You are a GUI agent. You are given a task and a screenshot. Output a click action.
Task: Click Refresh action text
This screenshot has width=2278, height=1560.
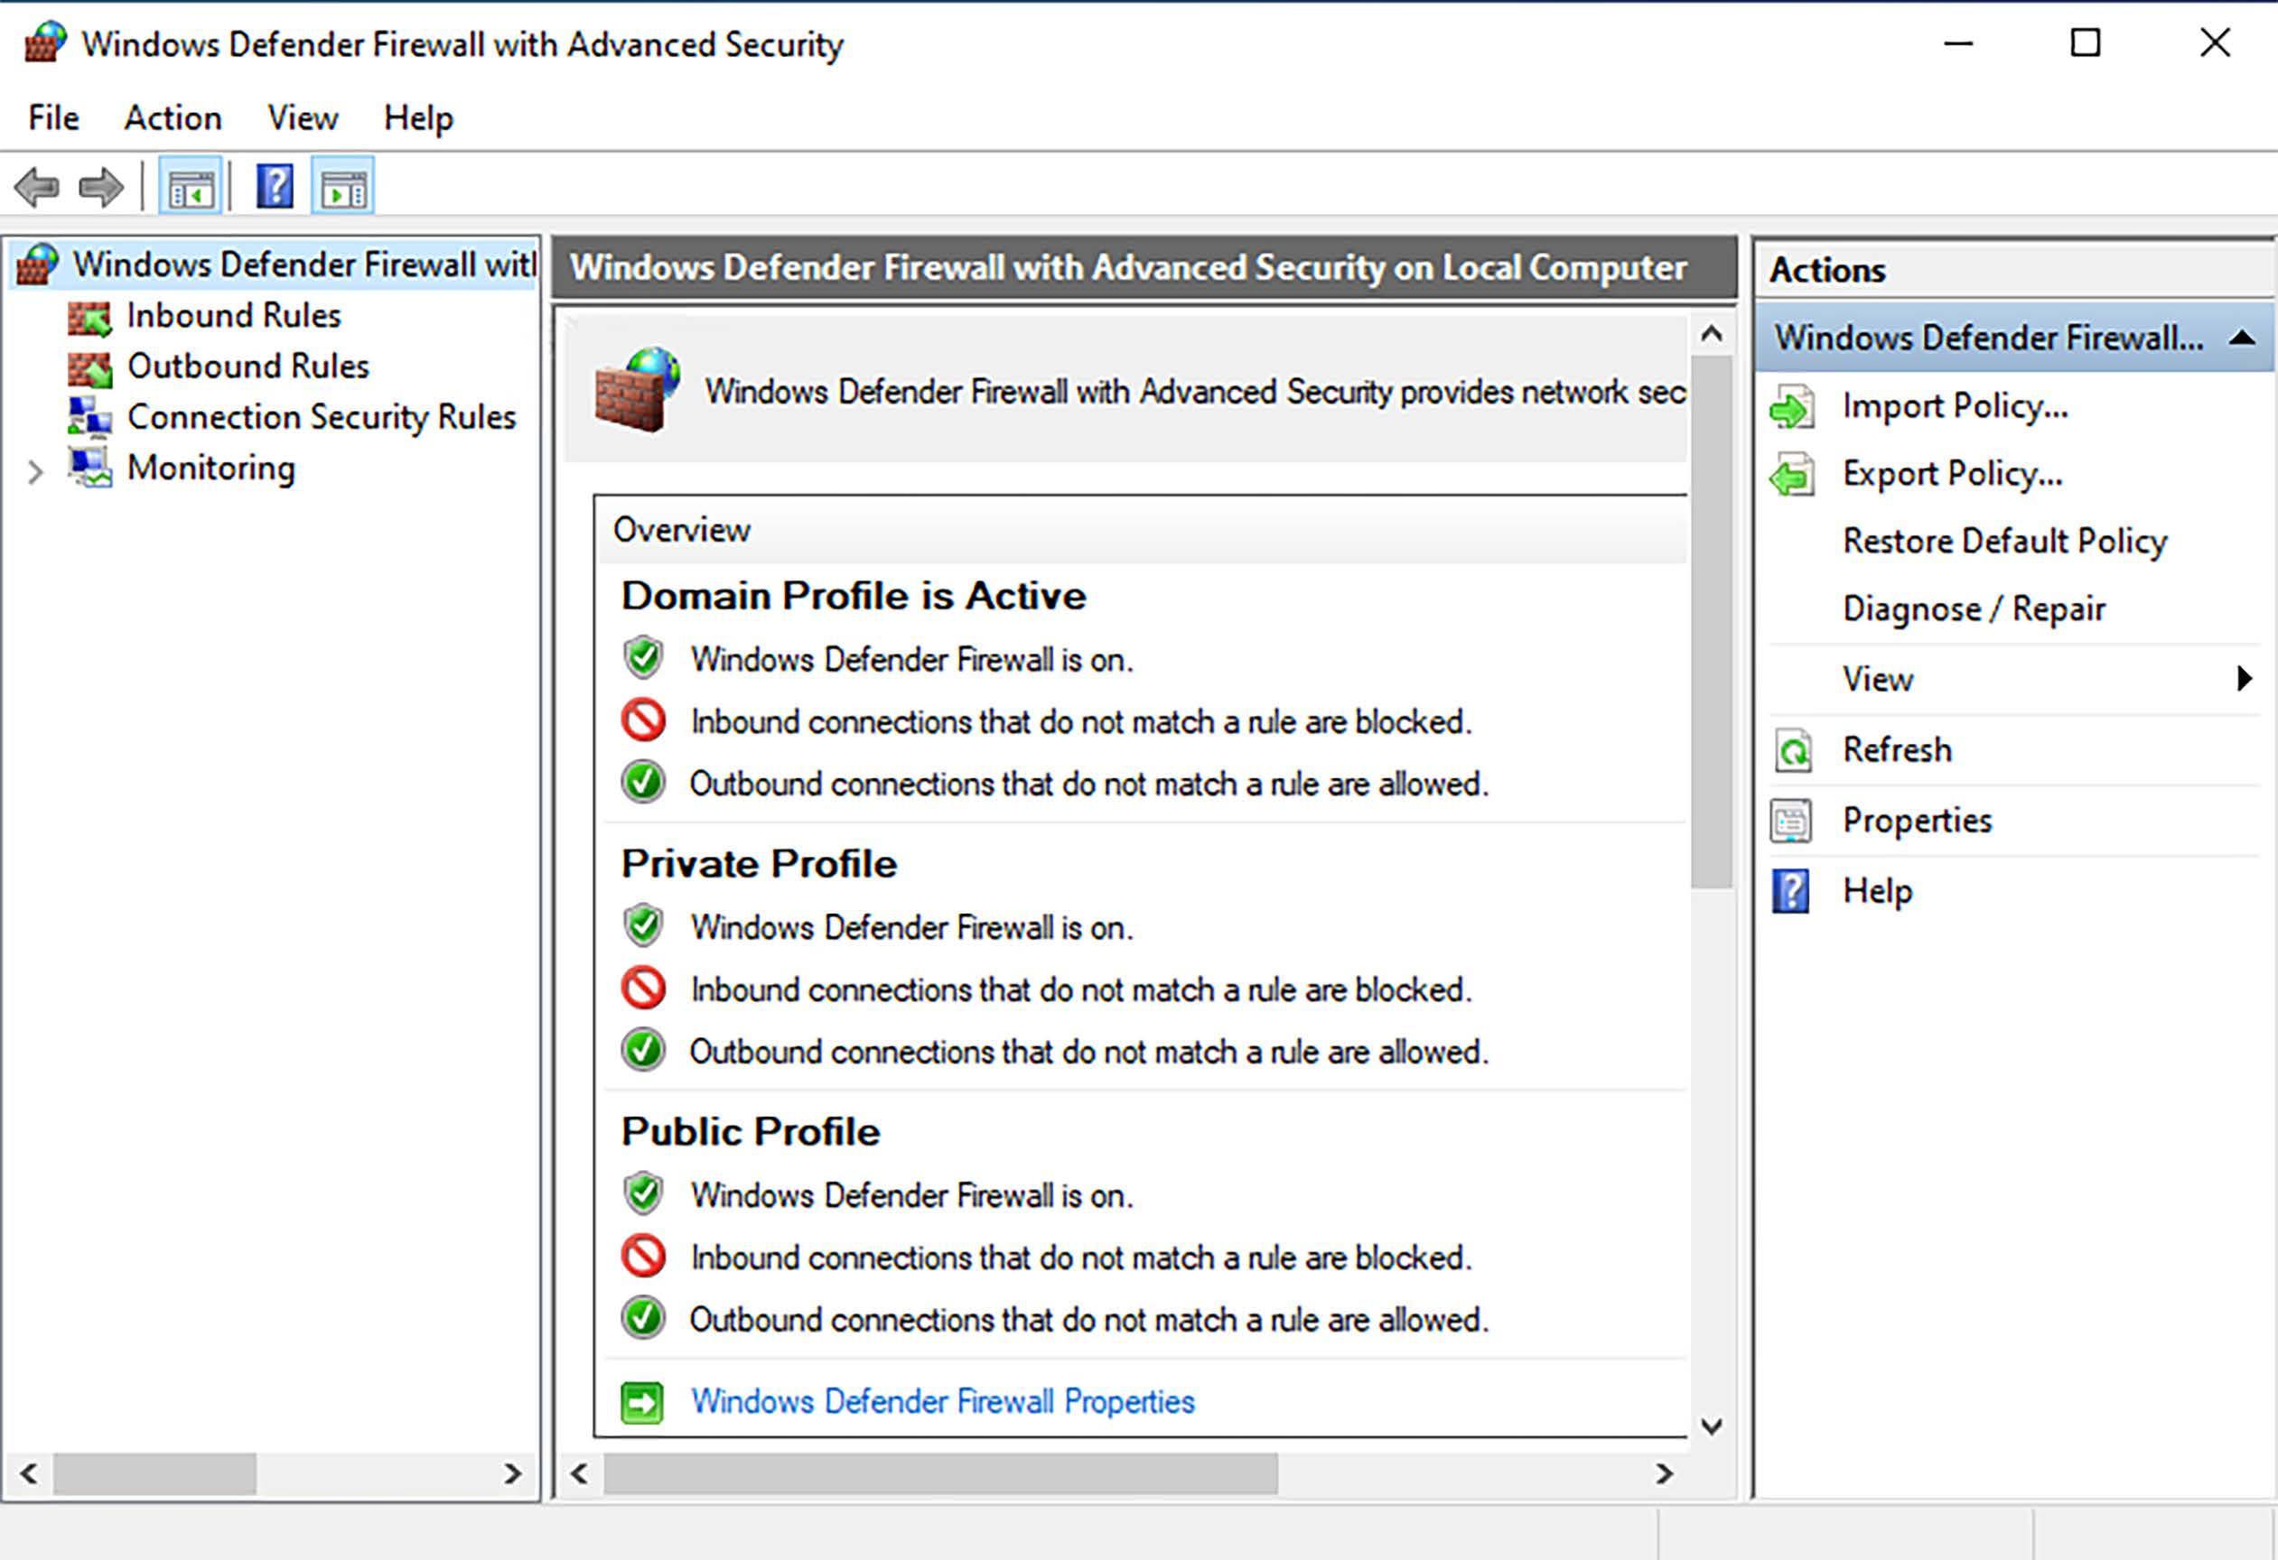click(1897, 749)
